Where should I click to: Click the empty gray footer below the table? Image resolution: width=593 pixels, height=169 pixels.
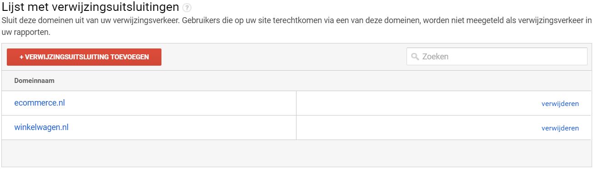pyautogui.click(x=296, y=153)
